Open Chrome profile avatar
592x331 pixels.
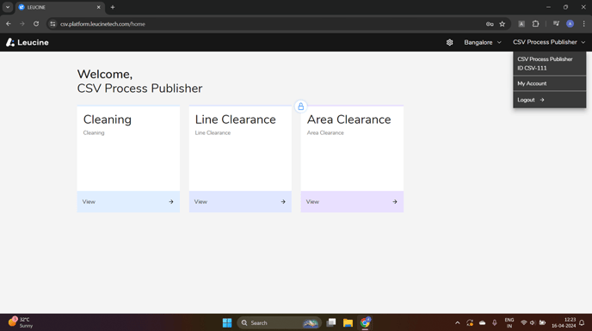pyautogui.click(x=570, y=24)
